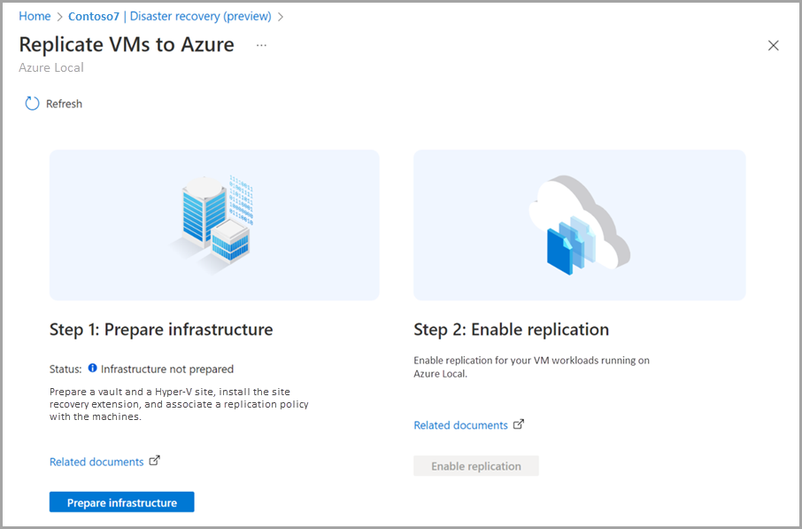Close the Replicate VMs to Azure pane
Viewport: 802px width, 529px height.
(x=773, y=45)
